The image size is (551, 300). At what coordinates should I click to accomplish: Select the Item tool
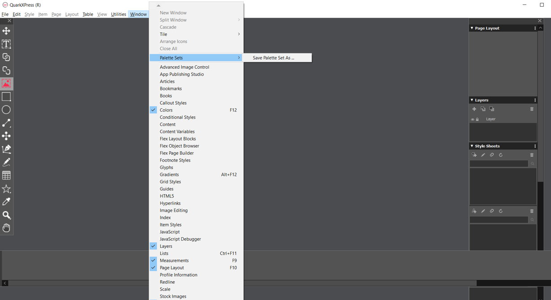pyautogui.click(x=6, y=31)
